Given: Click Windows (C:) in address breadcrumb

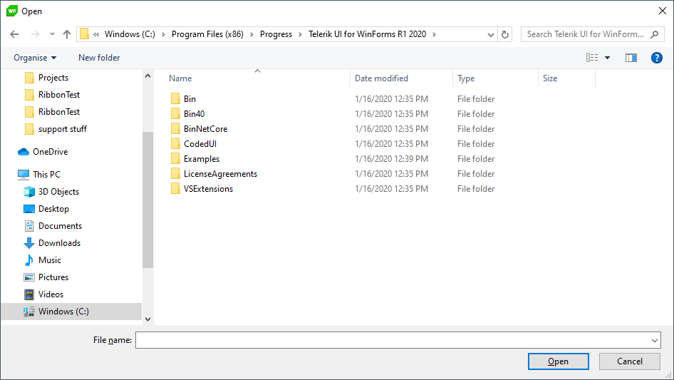Looking at the screenshot, I should tap(130, 34).
